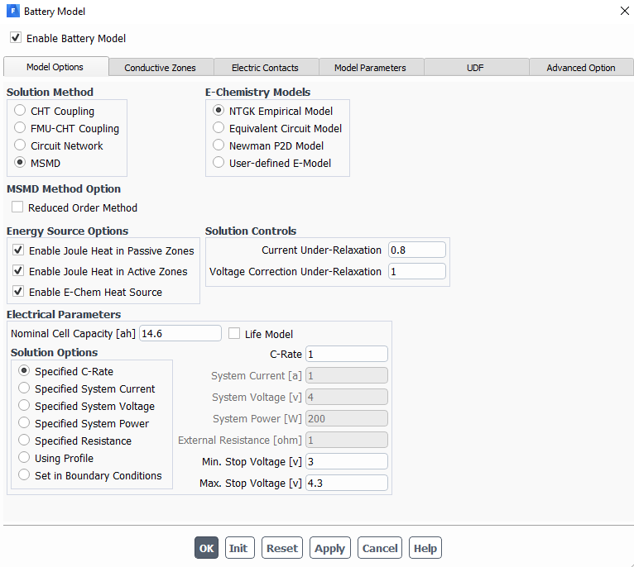The width and height of the screenshot is (634, 567).
Task: Click Nominal Cell Capacity input field
Action: click(180, 334)
